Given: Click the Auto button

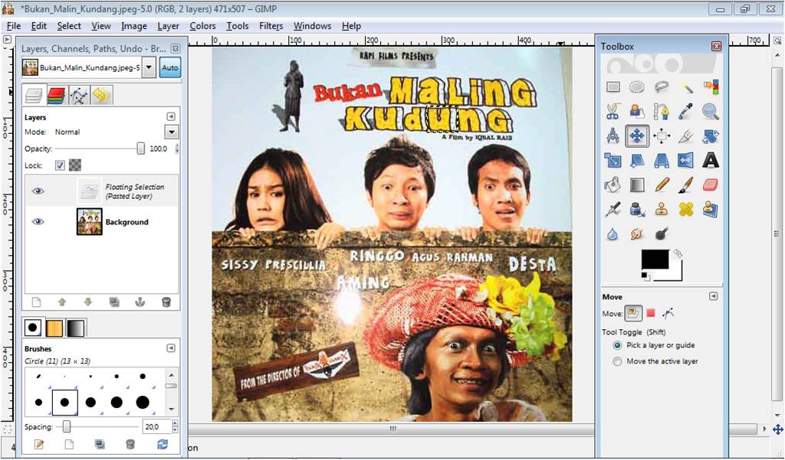Looking at the screenshot, I should pyautogui.click(x=170, y=67).
